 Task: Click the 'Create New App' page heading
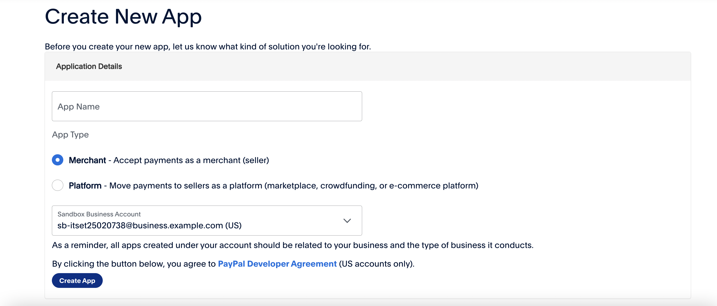(123, 17)
